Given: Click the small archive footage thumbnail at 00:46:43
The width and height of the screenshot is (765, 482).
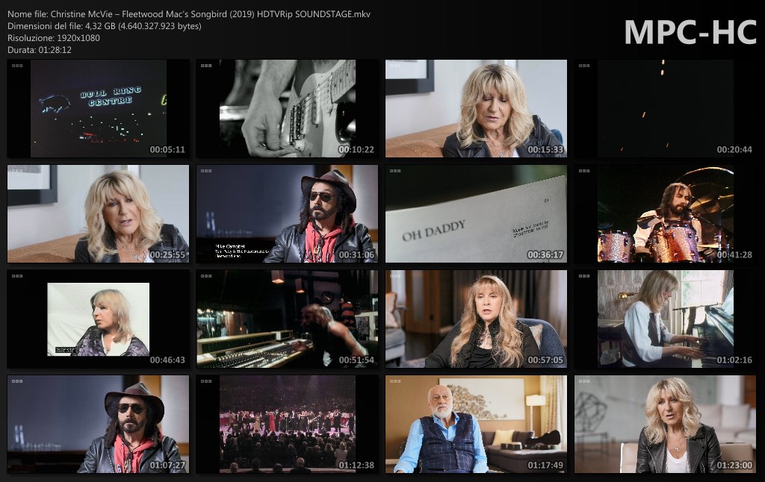Looking at the screenshot, I should pos(98,319).
